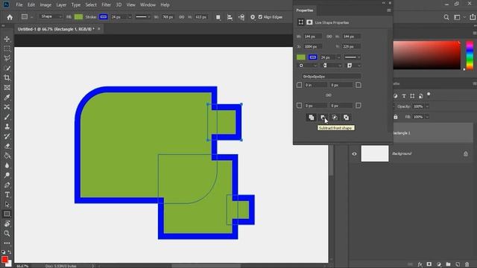Select the Clone Stamp tool
Image resolution: width=477 pixels, height=268 pixels.
[7, 127]
